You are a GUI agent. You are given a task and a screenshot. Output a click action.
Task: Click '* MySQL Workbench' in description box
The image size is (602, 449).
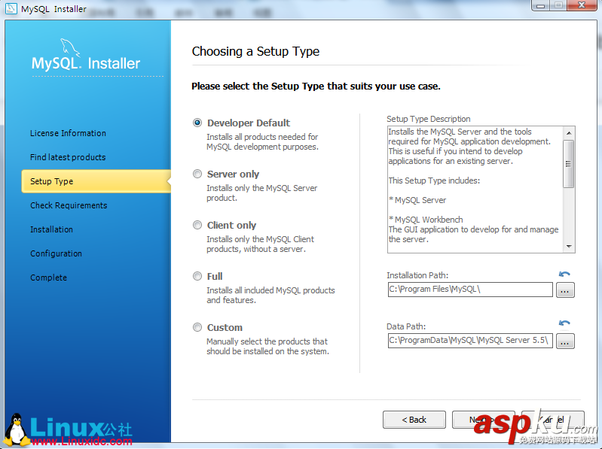coord(426,220)
